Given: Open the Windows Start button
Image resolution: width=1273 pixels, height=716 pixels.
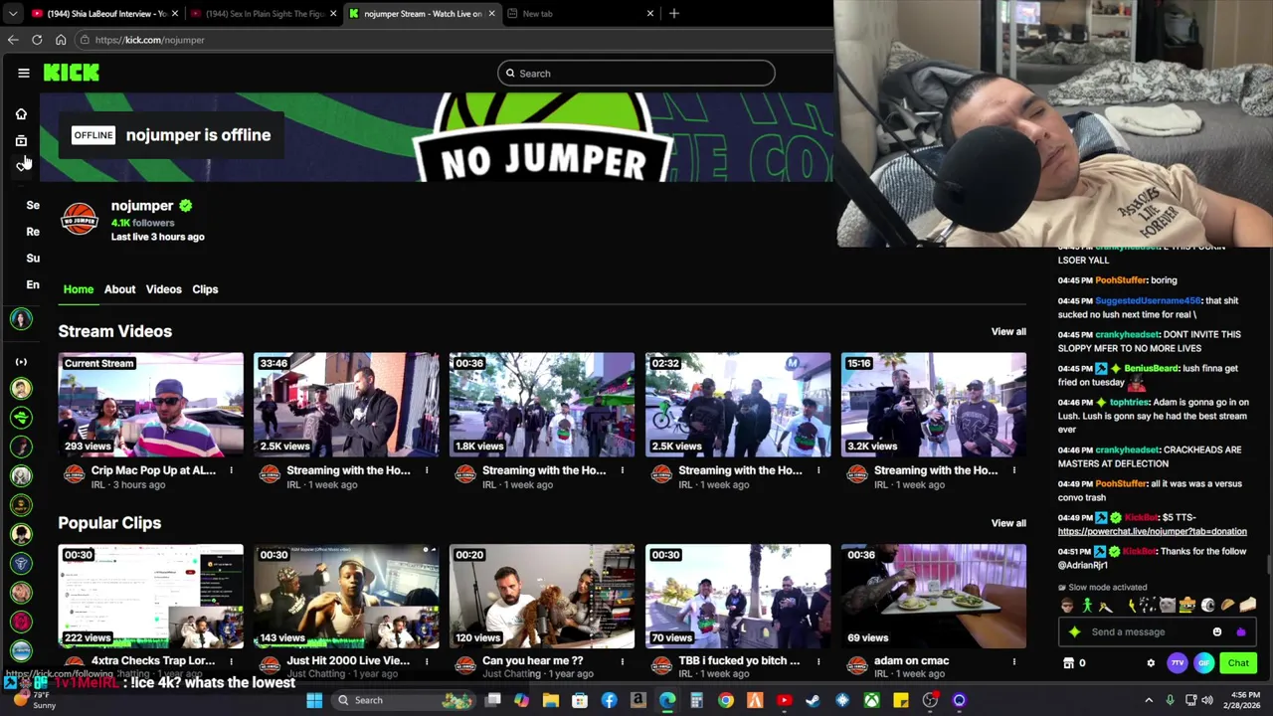Looking at the screenshot, I should [x=314, y=700].
